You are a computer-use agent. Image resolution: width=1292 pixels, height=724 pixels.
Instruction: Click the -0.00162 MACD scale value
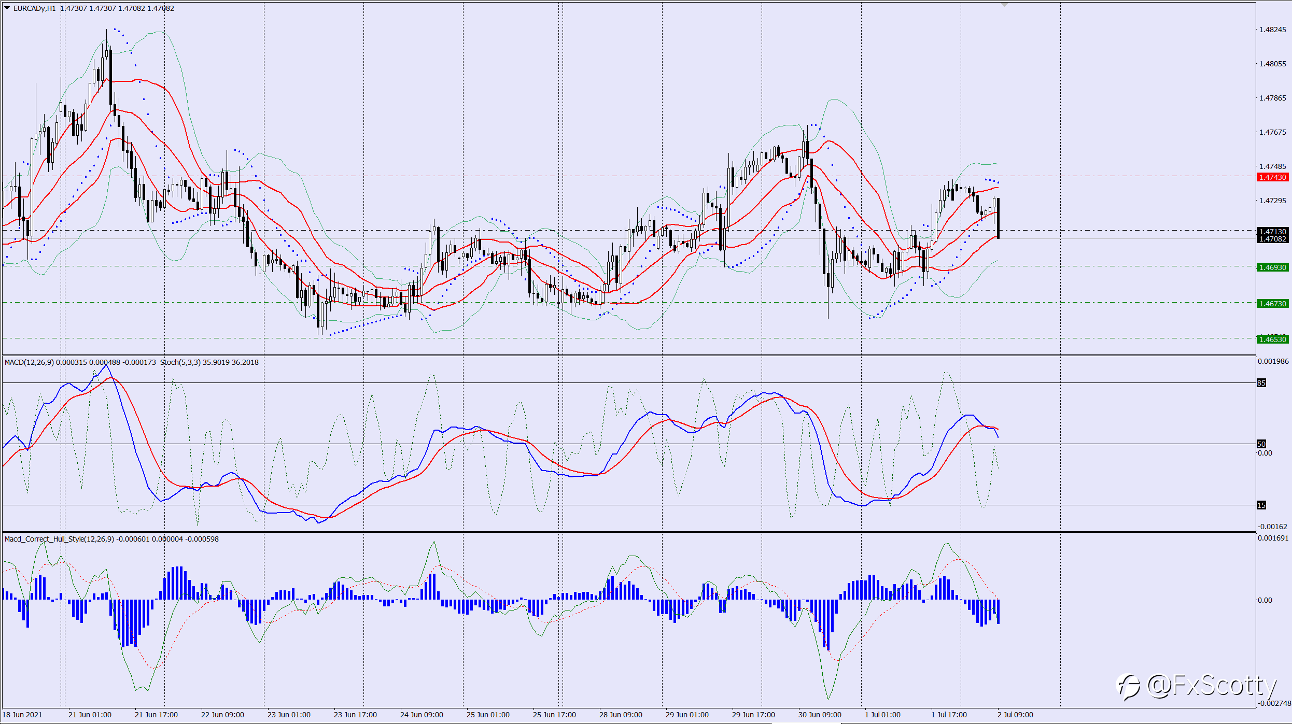(x=1272, y=527)
